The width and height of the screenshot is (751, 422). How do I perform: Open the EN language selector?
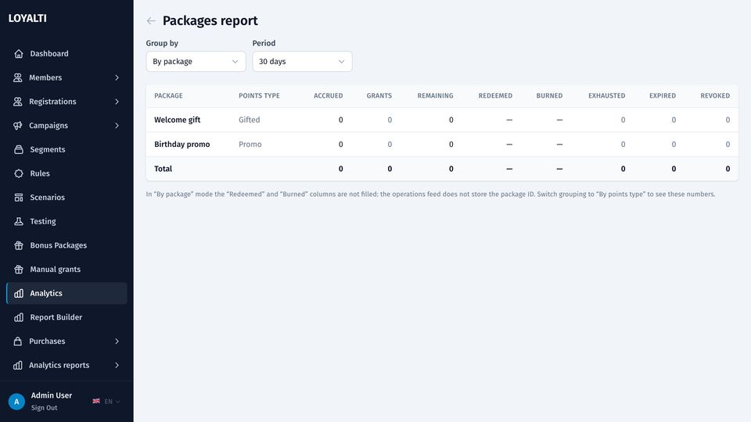tap(106, 402)
